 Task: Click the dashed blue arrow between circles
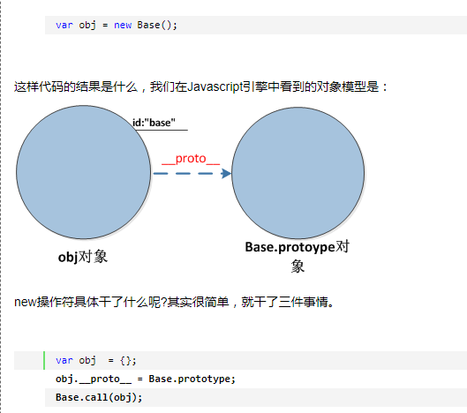tap(192, 173)
